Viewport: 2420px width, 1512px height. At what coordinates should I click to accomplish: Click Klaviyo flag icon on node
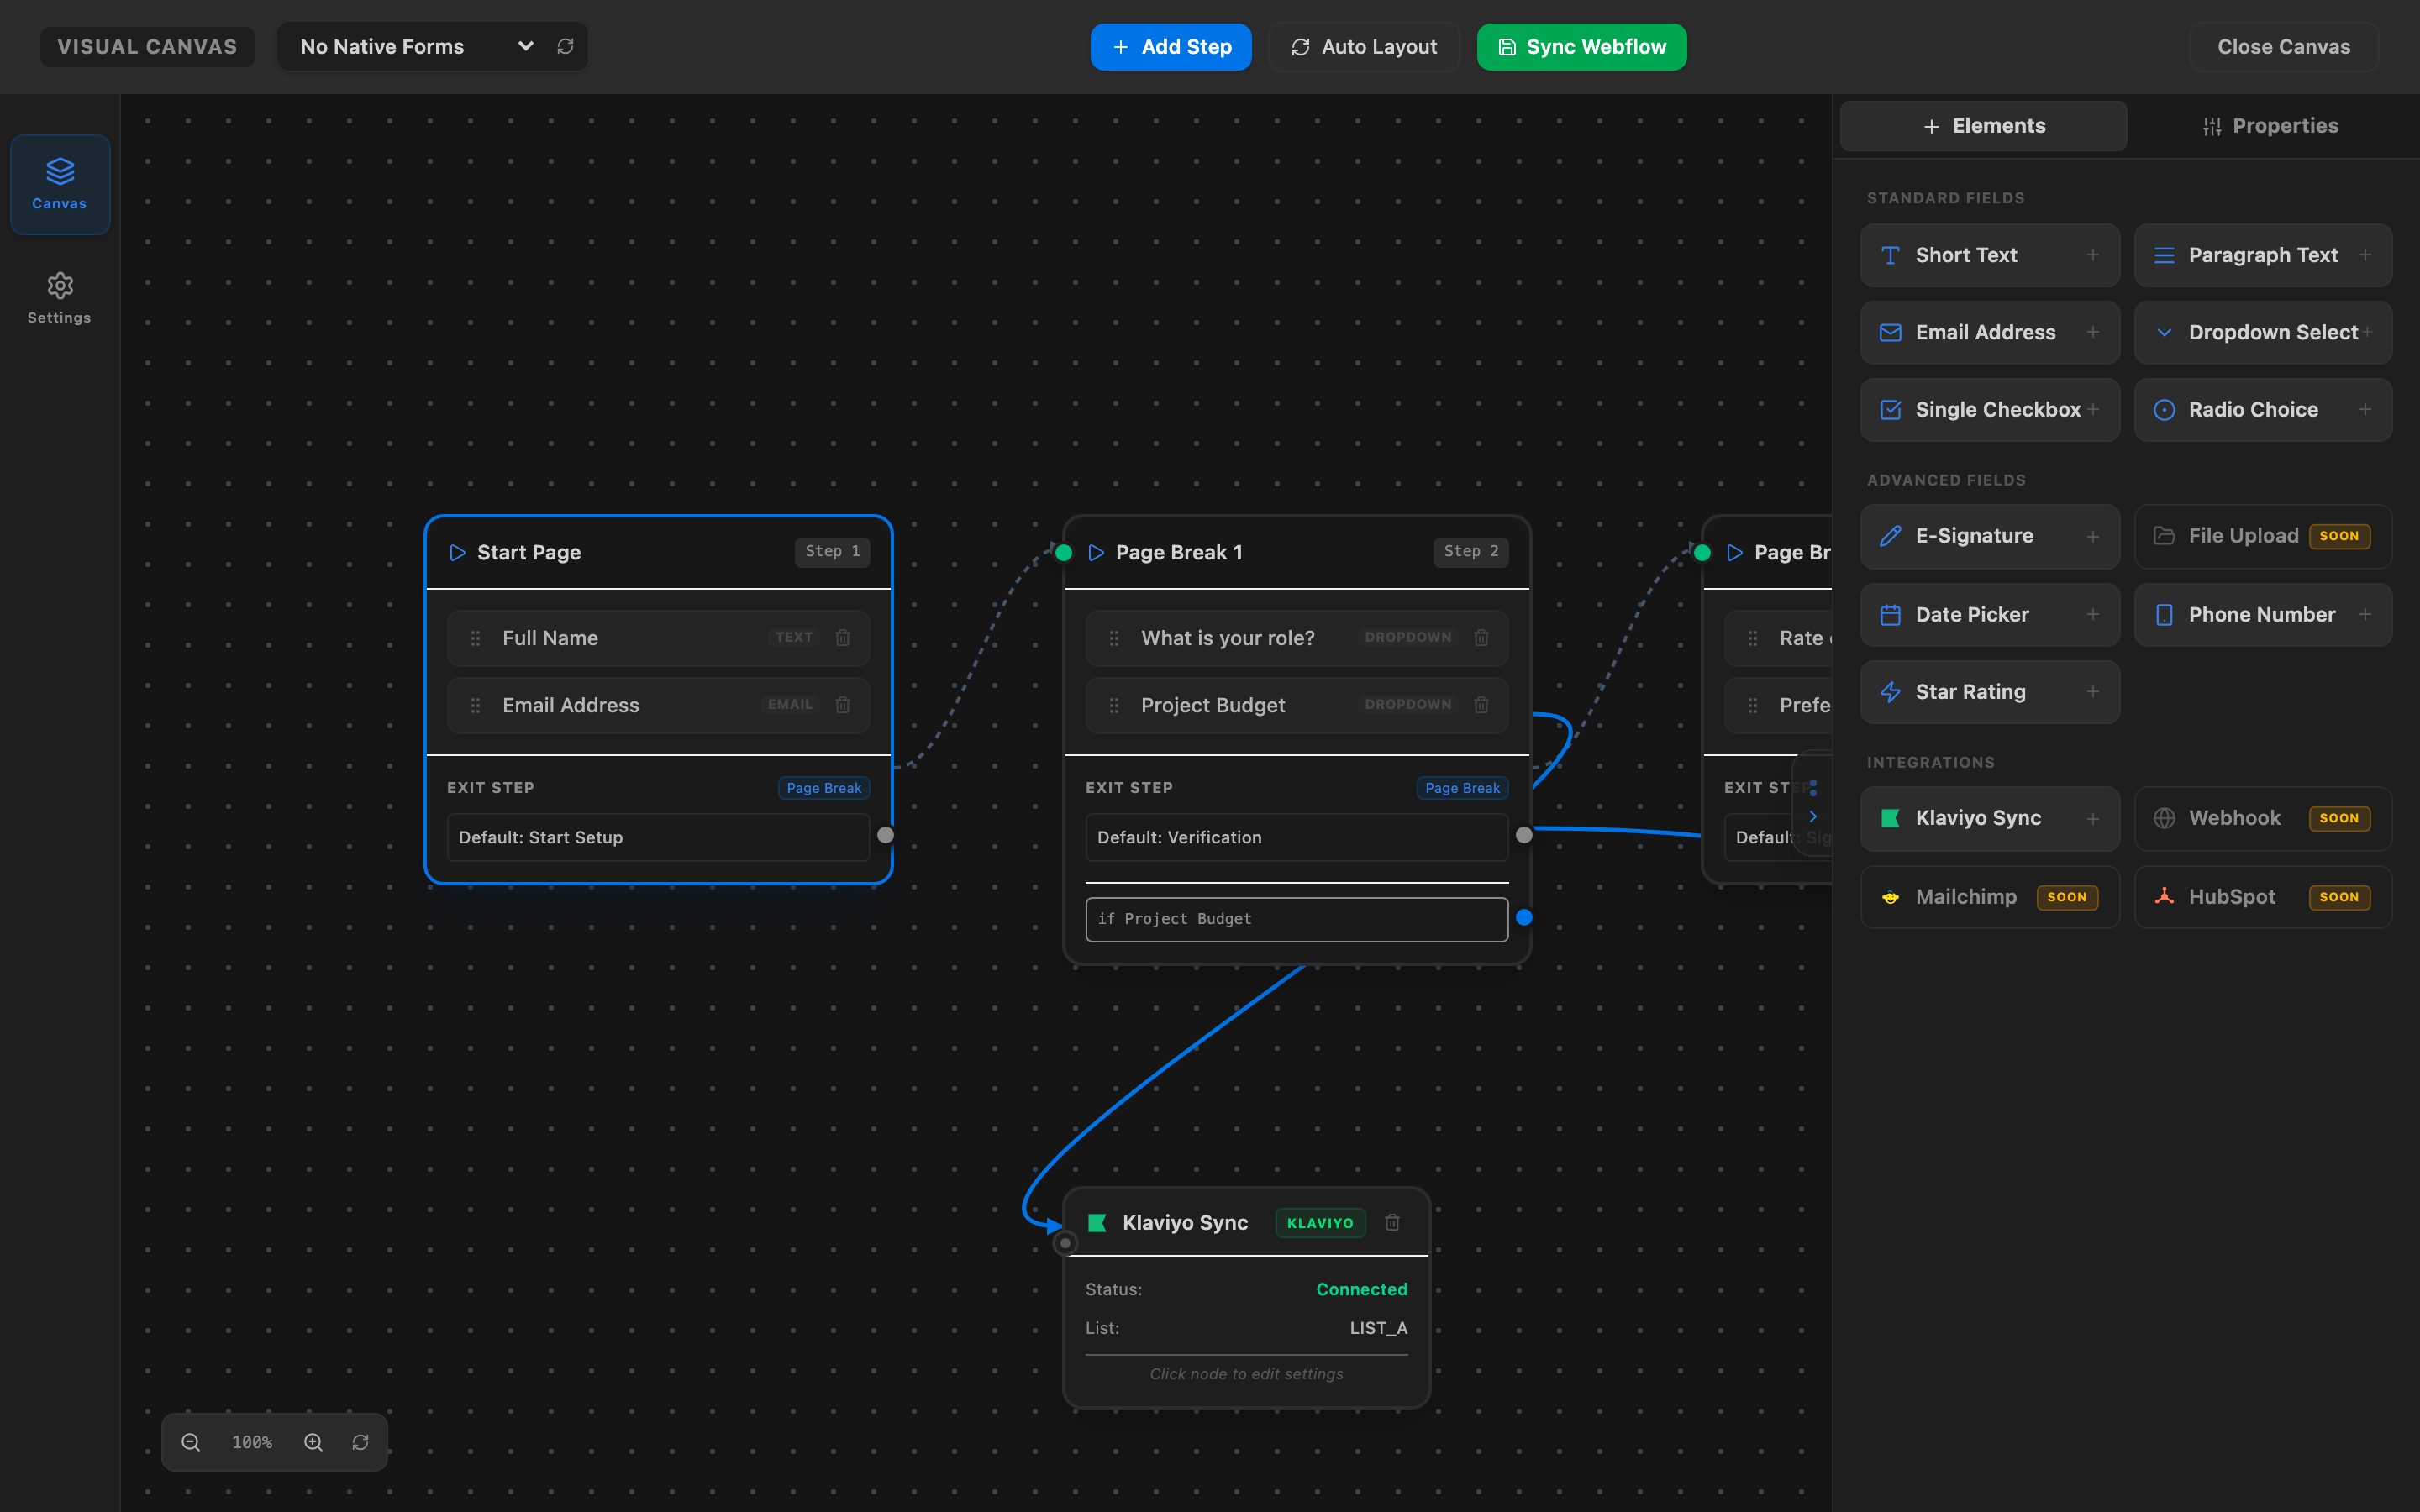pyautogui.click(x=1097, y=1222)
